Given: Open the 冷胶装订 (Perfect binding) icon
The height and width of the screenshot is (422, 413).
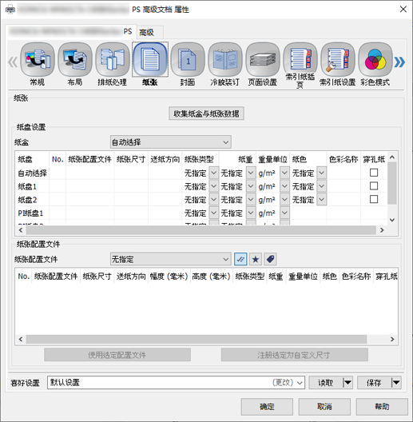Looking at the screenshot, I should pos(225,64).
